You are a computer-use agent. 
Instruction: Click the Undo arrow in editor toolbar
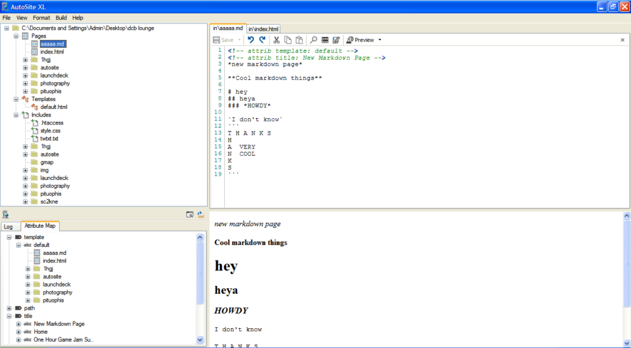(x=251, y=39)
